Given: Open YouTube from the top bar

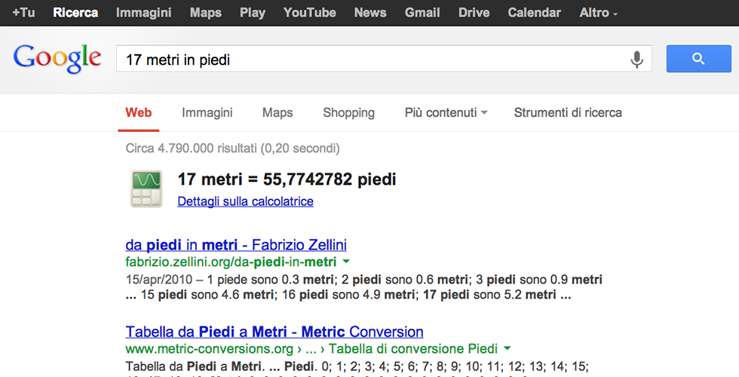Looking at the screenshot, I should (310, 13).
